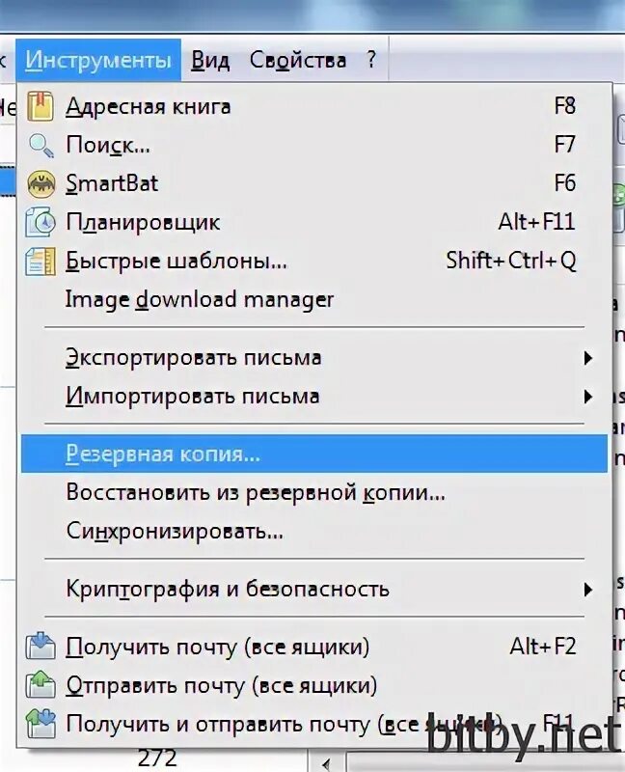Expand the Экспортировать письма submenu arrow

click(587, 358)
